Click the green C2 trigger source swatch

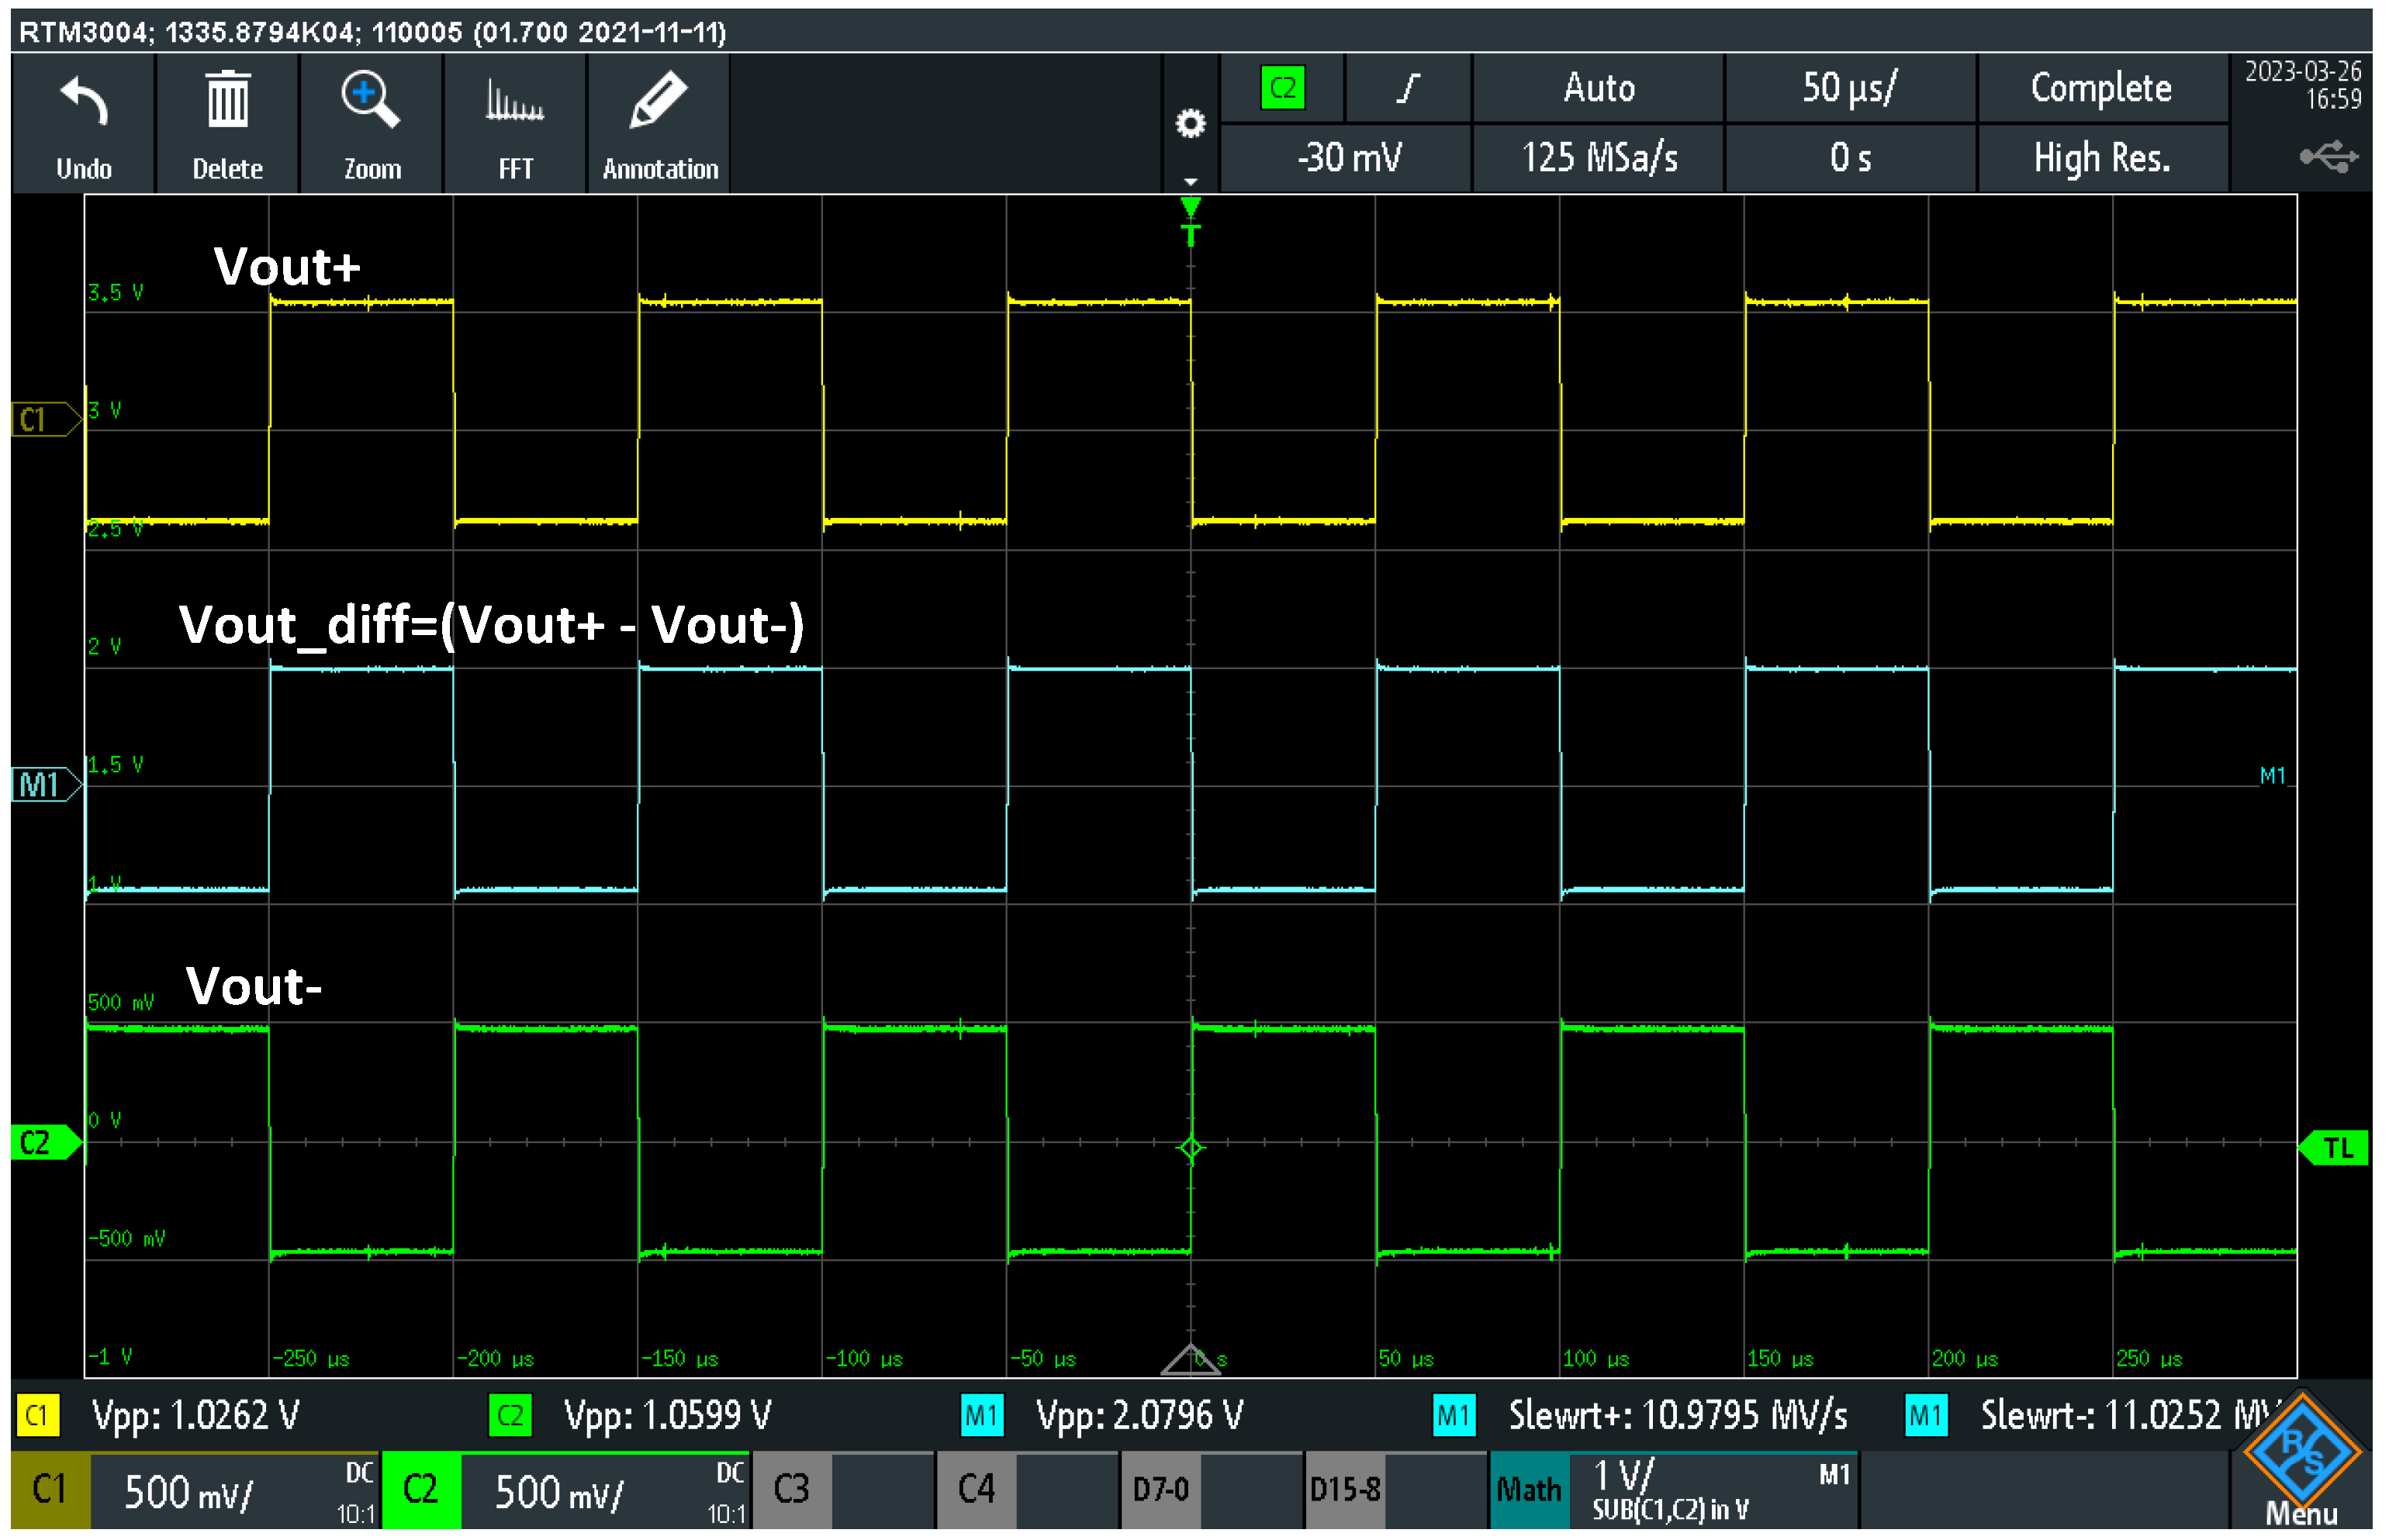(x=1283, y=88)
